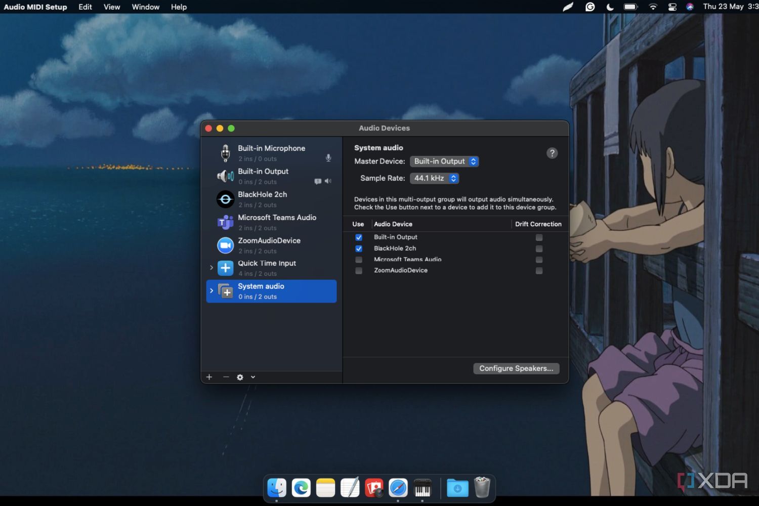Select the Quick Time Input aggregate icon

click(x=226, y=268)
